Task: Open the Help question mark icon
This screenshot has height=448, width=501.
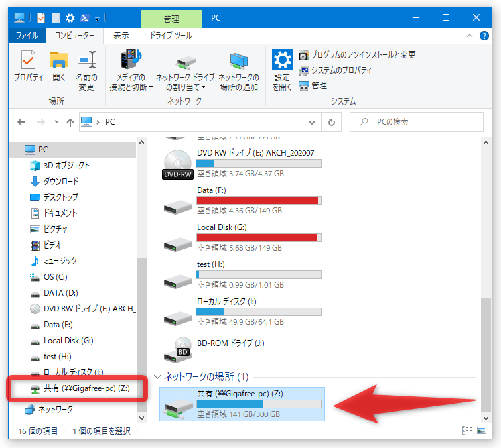Action: (x=484, y=36)
